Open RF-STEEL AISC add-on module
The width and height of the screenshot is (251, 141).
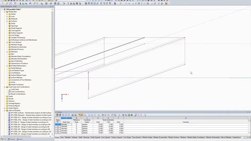[31, 120]
